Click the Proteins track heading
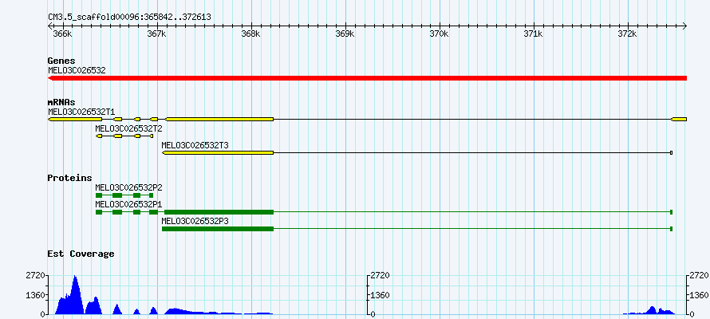 pos(69,178)
